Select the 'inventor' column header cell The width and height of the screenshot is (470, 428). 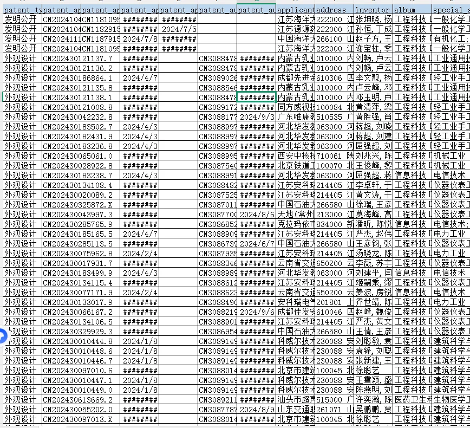click(373, 10)
